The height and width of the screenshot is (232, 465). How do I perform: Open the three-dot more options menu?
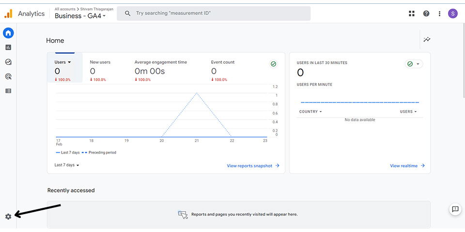pos(439,14)
